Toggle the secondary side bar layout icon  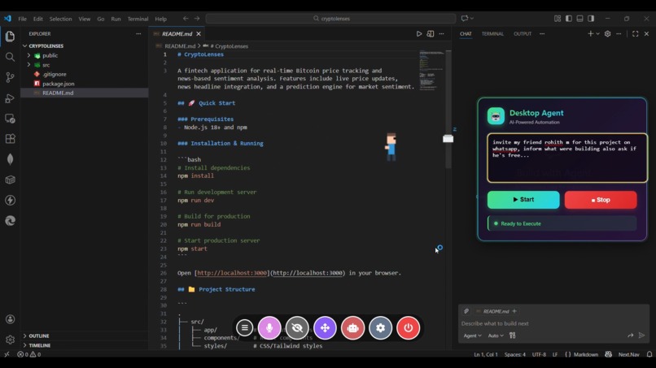591,19
